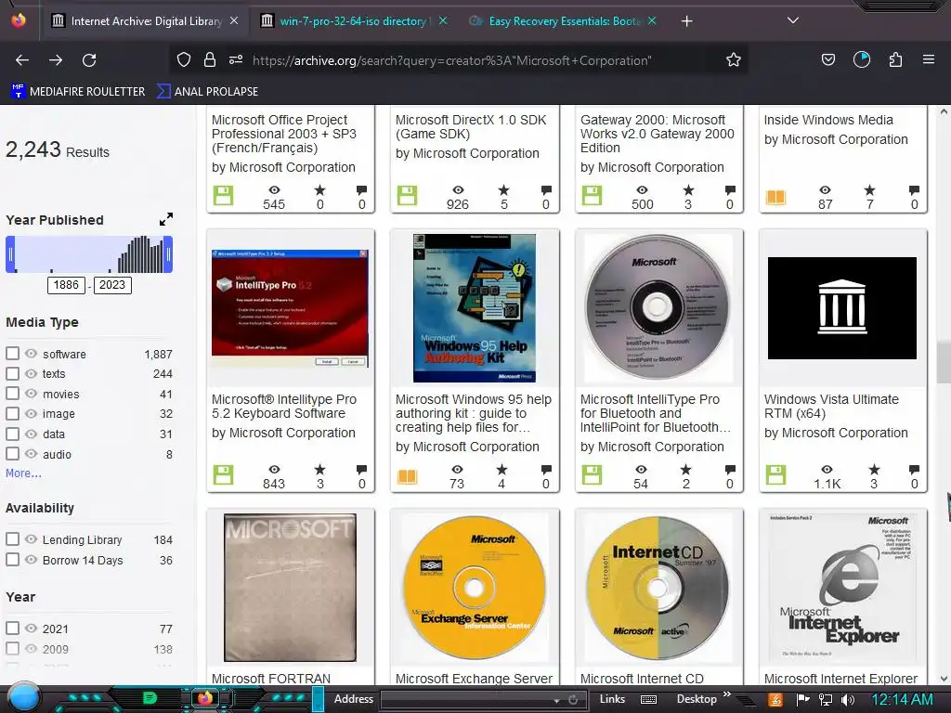Check the software media type box

[x=12, y=353]
